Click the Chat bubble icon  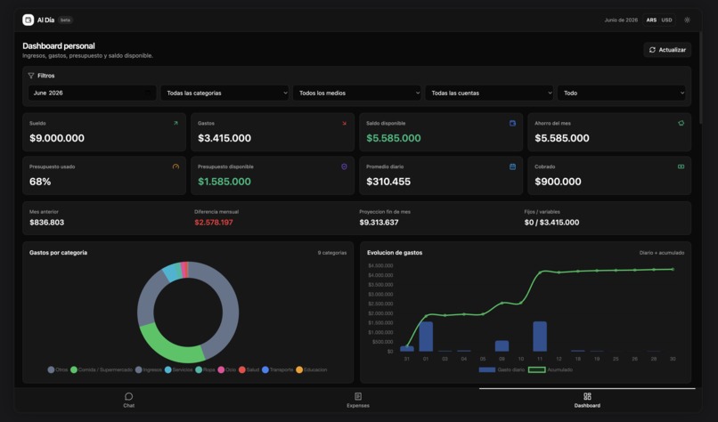pos(128,396)
